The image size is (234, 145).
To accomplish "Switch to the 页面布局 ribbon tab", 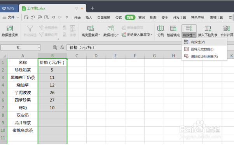I will [103, 17].
